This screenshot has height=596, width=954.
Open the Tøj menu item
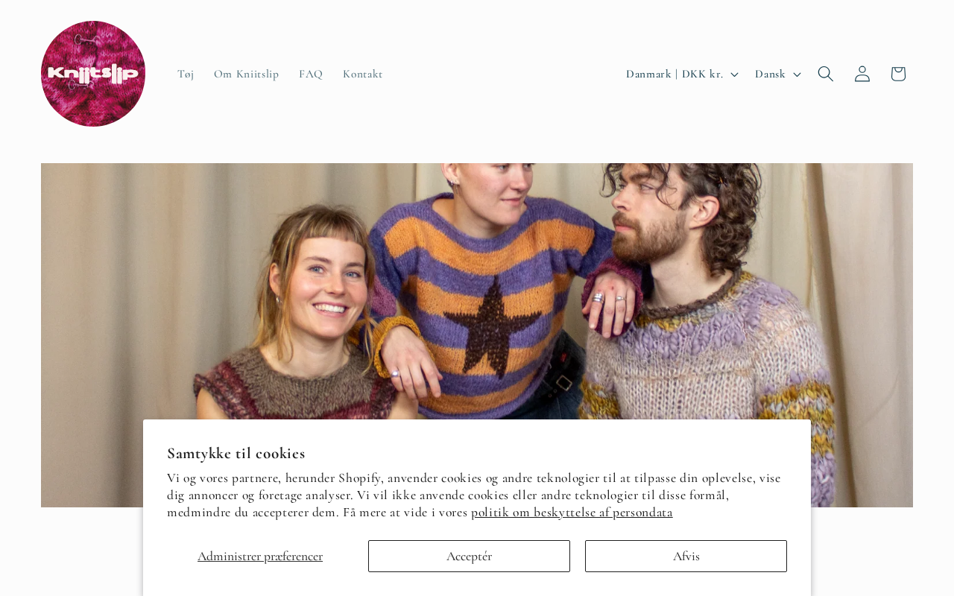186,74
